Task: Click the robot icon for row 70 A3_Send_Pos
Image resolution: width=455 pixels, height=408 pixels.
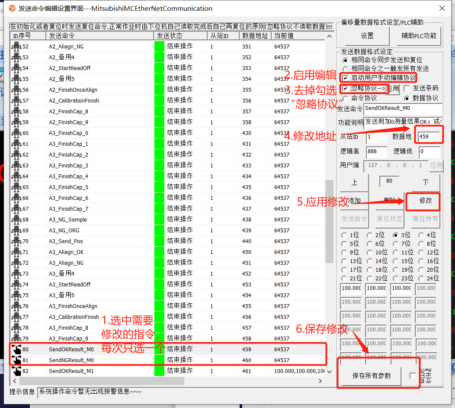Action: point(16,241)
